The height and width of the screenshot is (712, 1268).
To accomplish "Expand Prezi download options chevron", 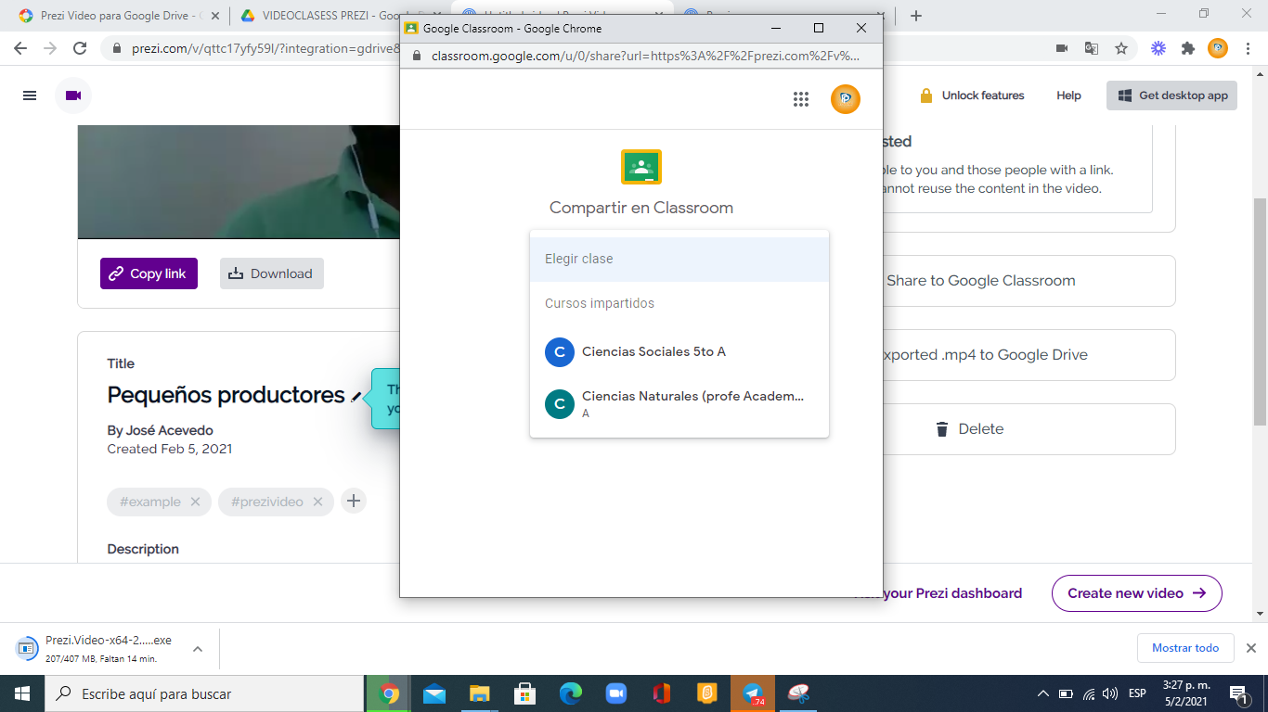I will [198, 649].
